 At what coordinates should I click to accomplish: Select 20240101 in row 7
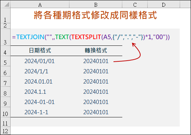click(96, 81)
